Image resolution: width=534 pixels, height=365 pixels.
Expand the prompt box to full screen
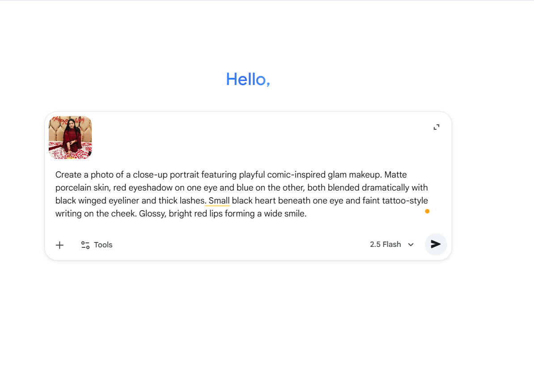(x=437, y=127)
